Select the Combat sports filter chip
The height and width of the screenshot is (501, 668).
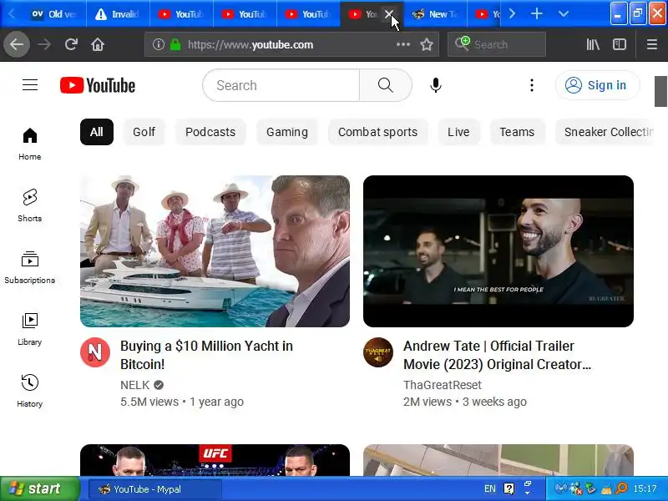point(378,132)
